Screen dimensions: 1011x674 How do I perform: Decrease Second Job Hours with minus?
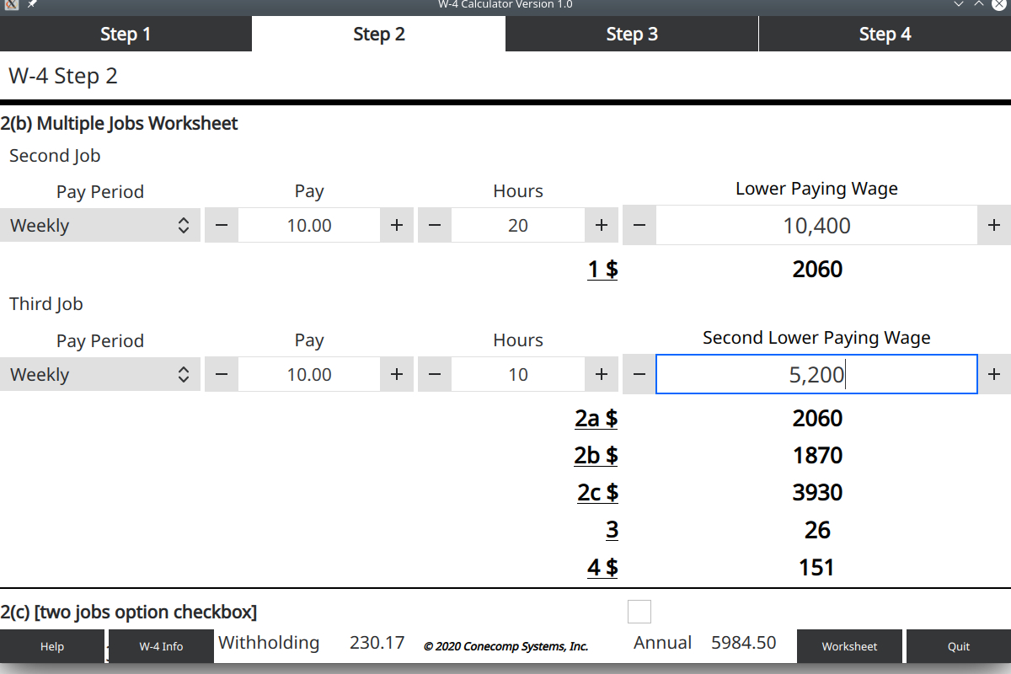(435, 226)
